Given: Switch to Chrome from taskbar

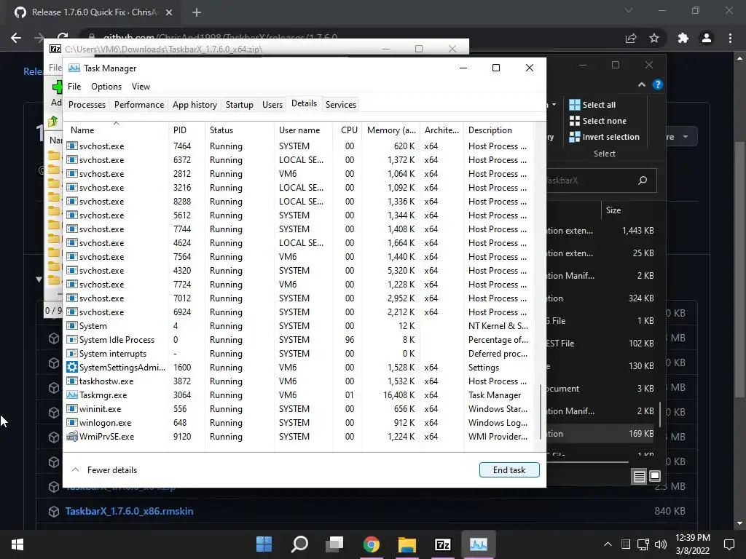Looking at the screenshot, I should 371,544.
